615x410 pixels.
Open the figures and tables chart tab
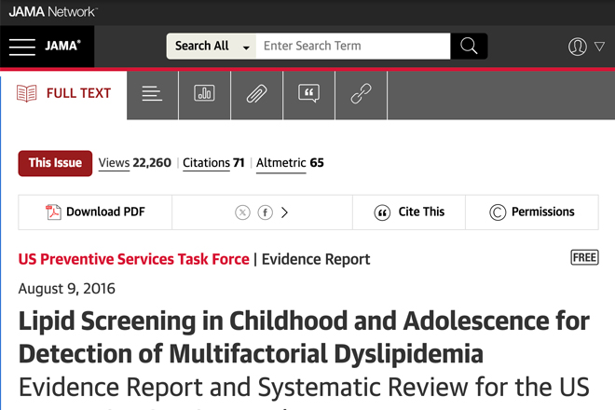[204, 94]
